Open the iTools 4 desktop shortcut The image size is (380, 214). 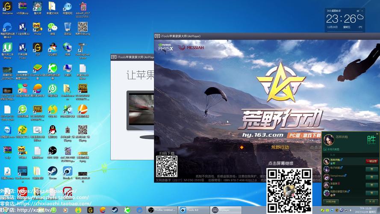pos(68,173)
